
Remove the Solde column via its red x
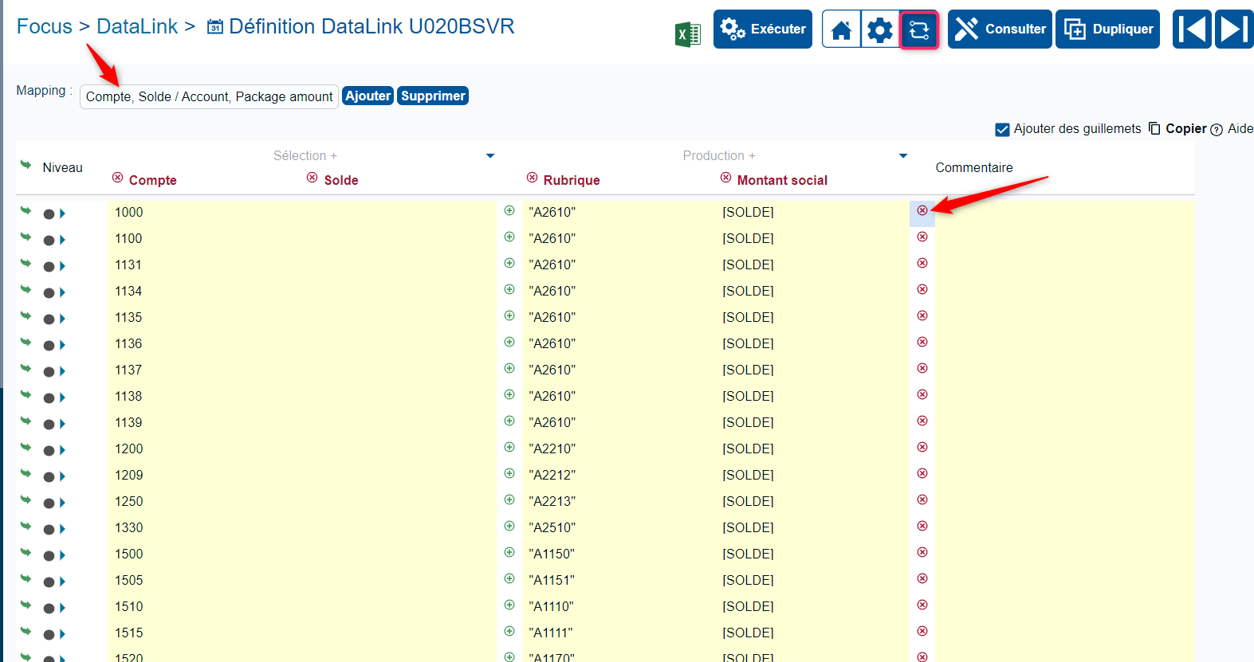click(x=313, y=178)
